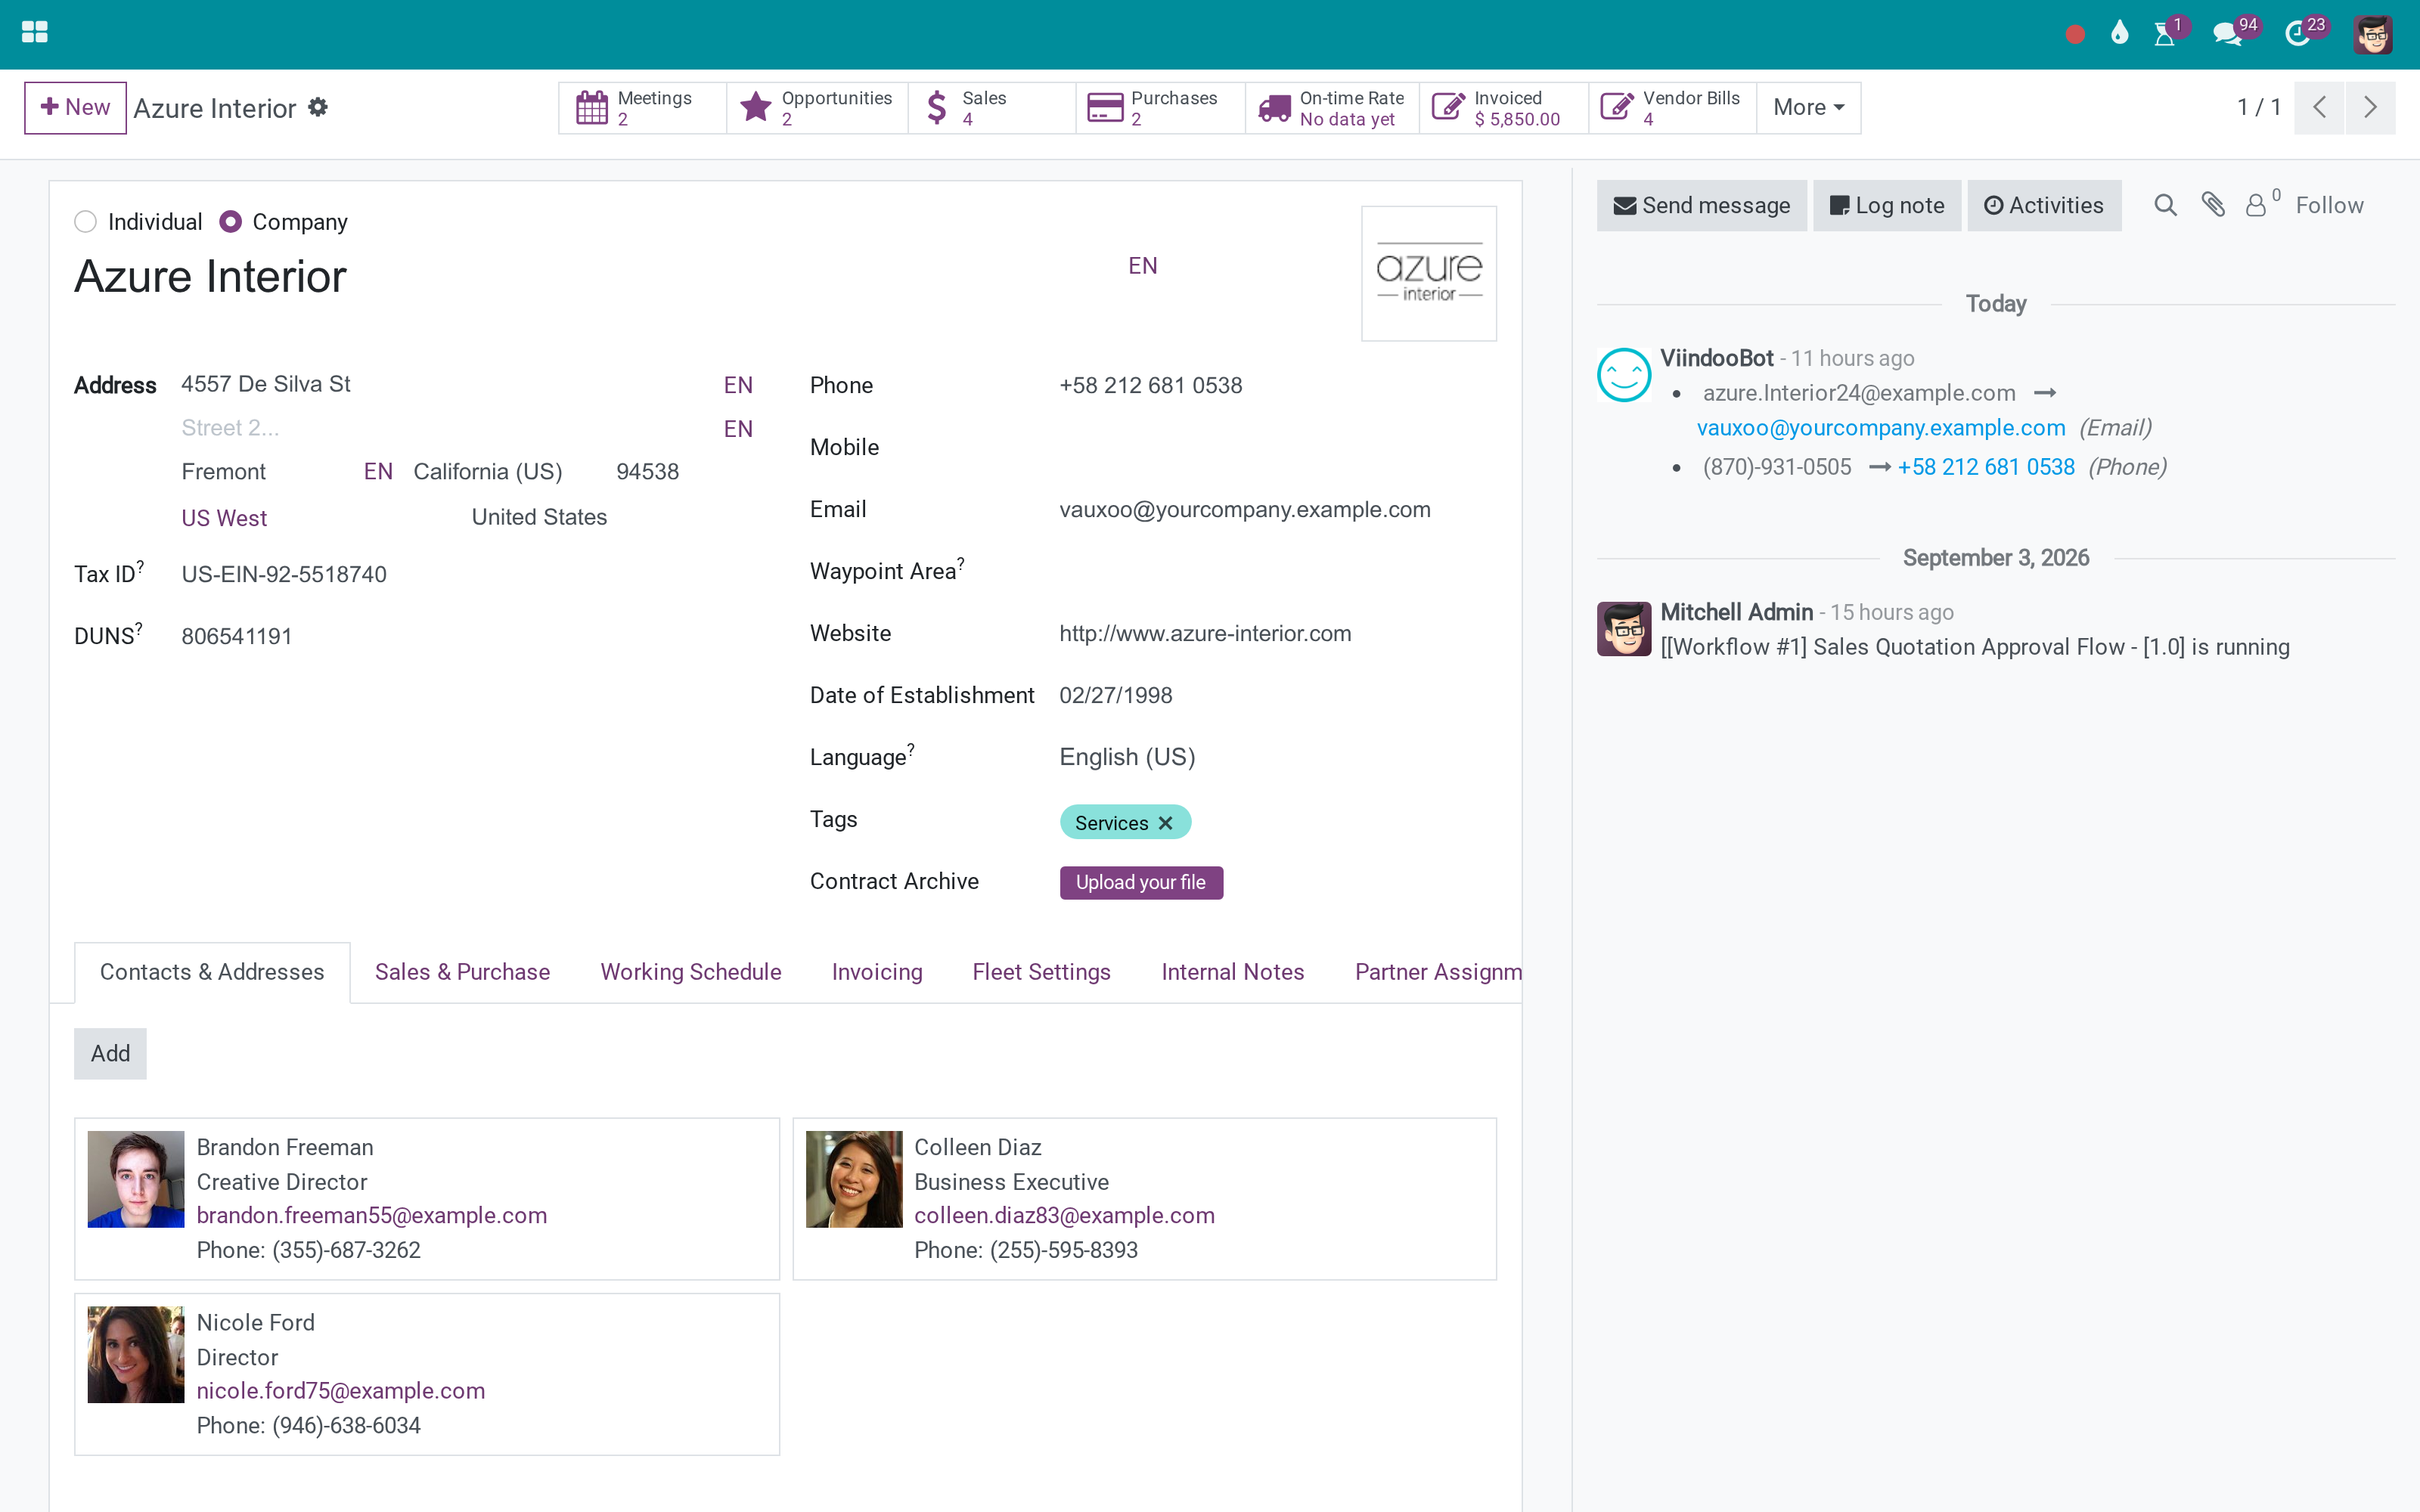The height and width of the screenshot is (1512, 2420).
Task: Edit the Phone number field
Action: point(1277,385)
